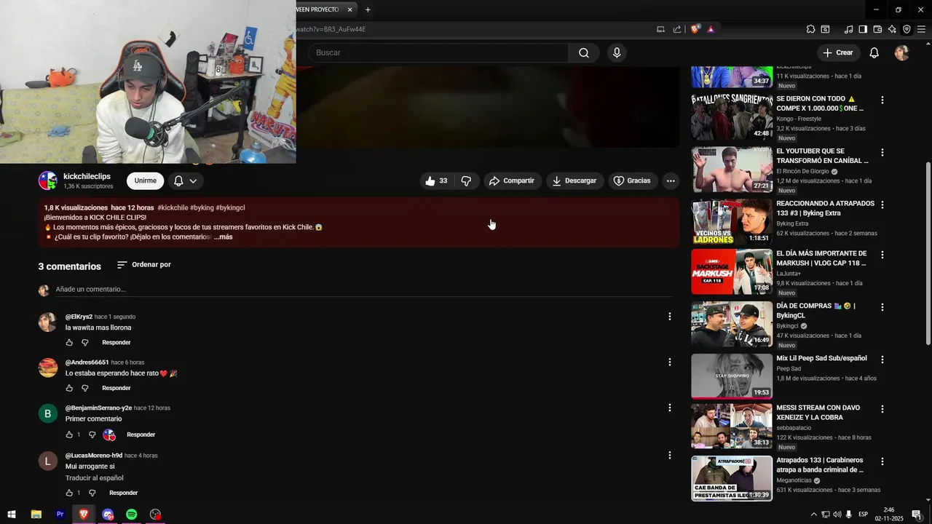Viewport: 932px width, 524px height.
Task: Open the Brave playlist music note icon
Action: (848, 29)
